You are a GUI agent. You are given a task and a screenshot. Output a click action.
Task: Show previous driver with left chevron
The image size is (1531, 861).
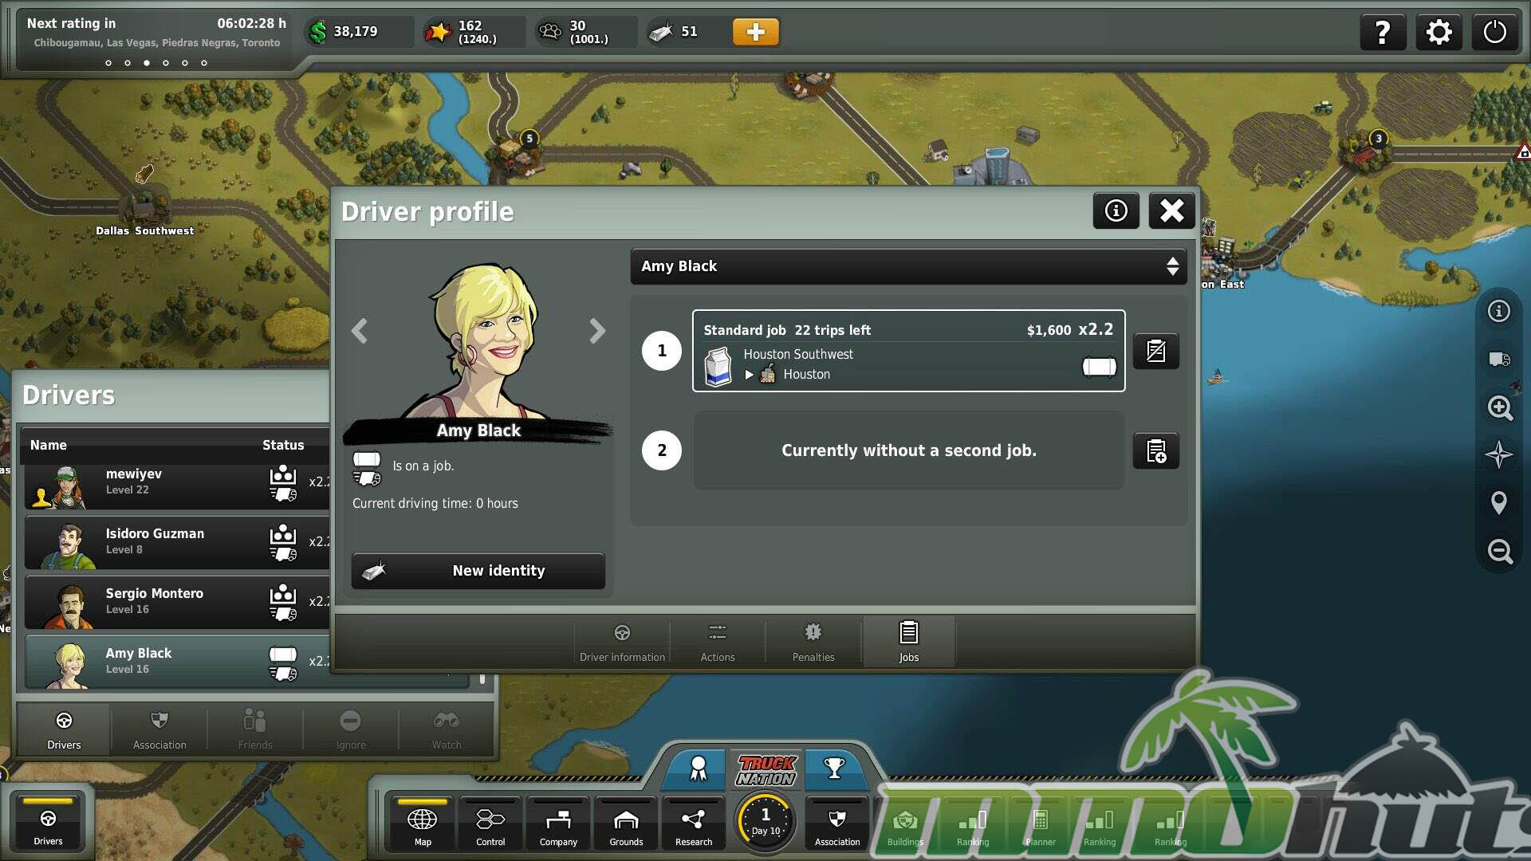360,331
